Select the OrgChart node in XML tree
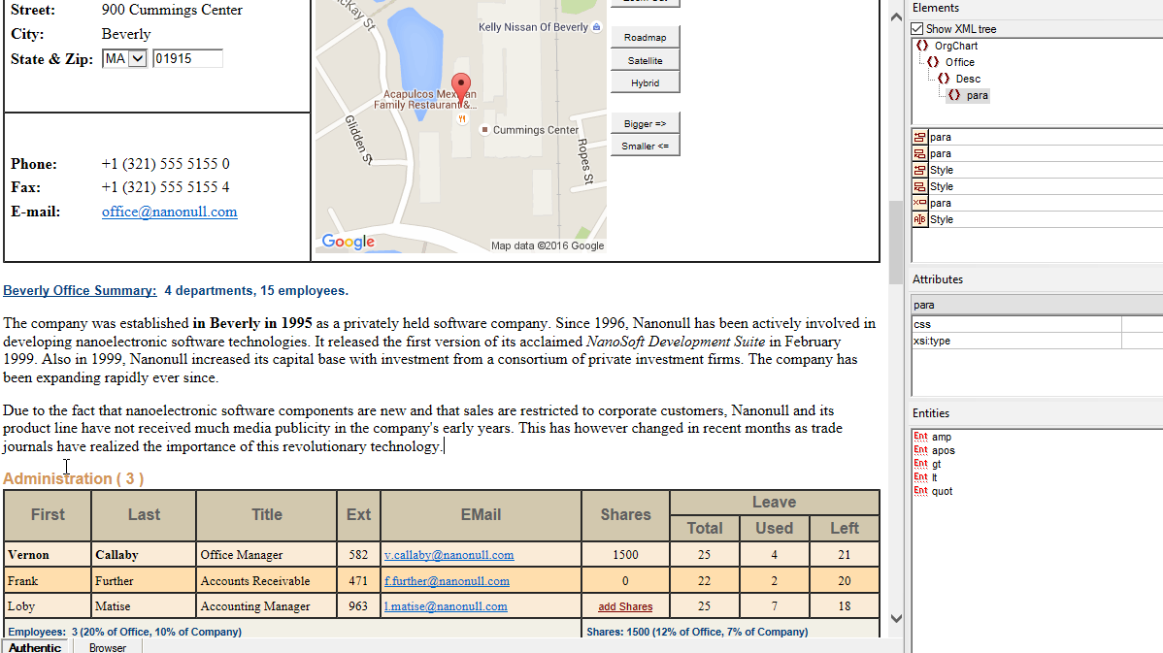This screenshot has width=1163, height=653. 955,46
